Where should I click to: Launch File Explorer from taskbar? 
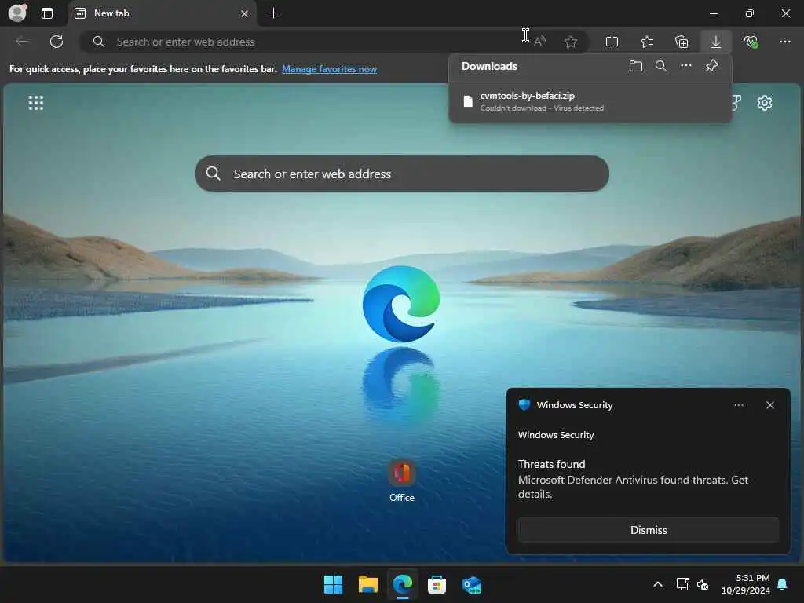point(367,584)
